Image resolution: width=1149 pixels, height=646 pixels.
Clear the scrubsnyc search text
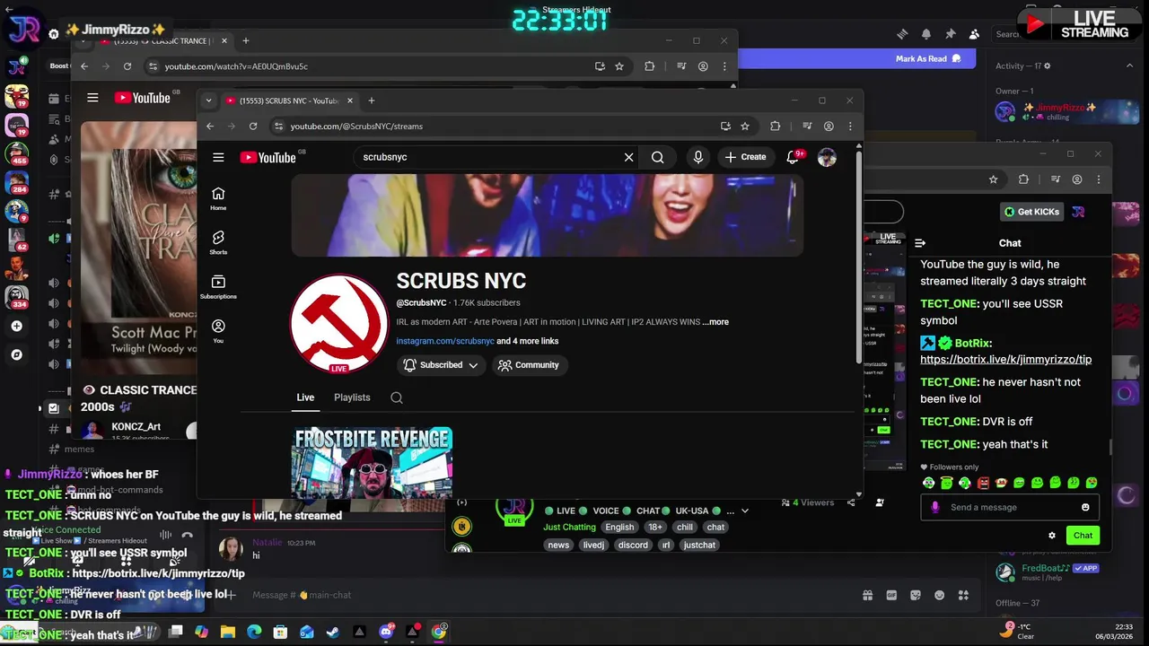click(628, 157)
